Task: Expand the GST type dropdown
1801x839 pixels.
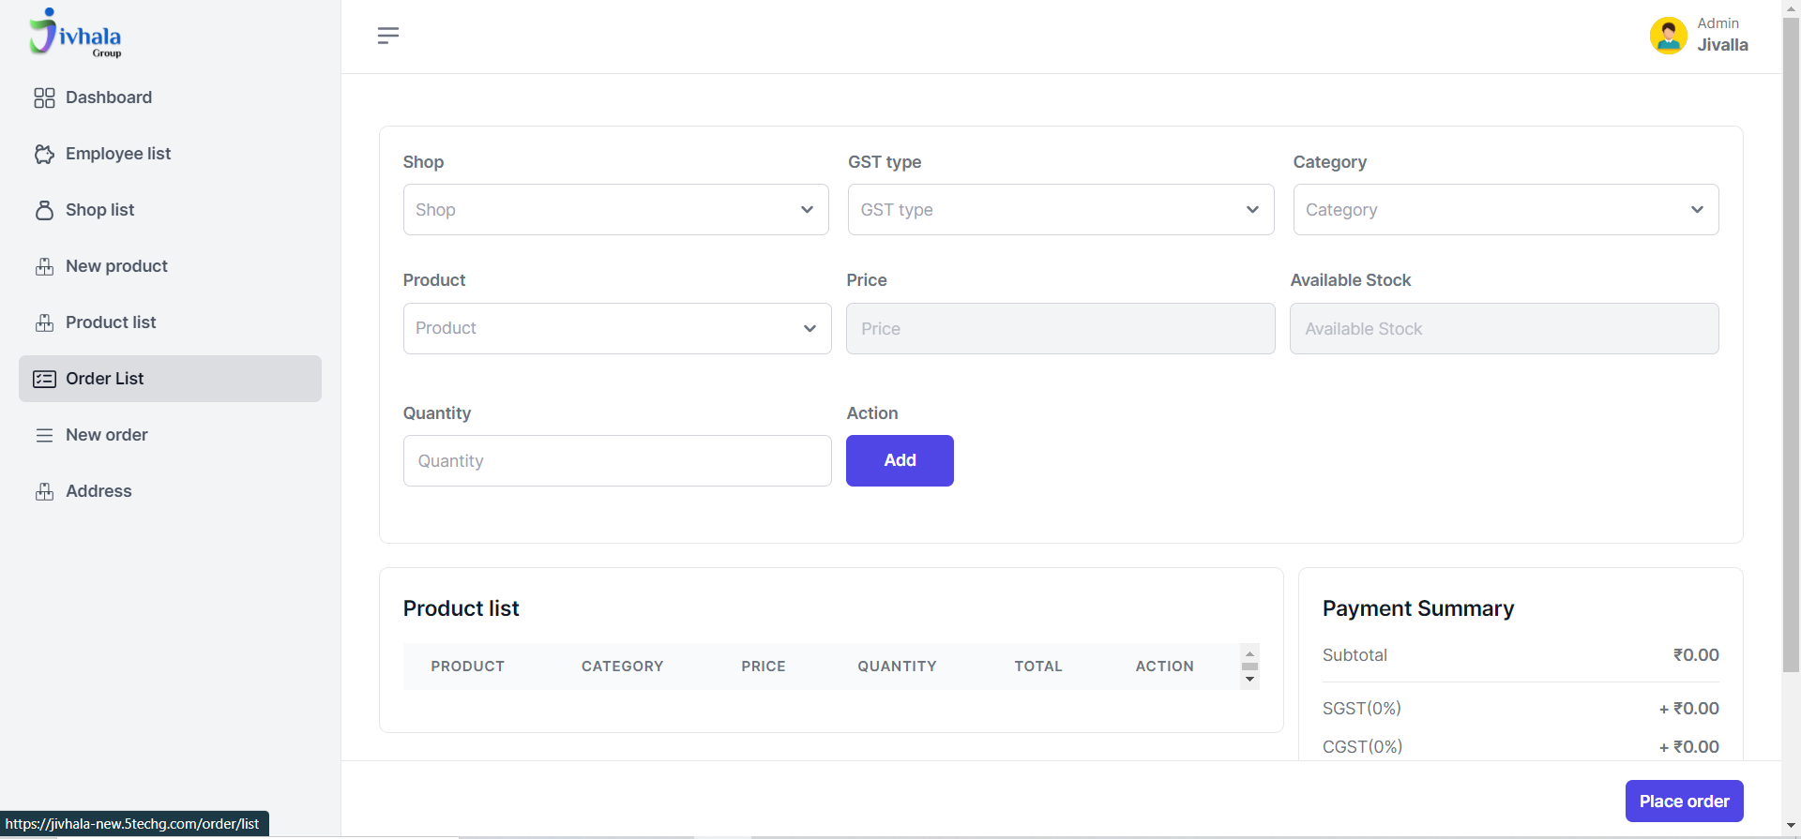Action: [1060, 210]
